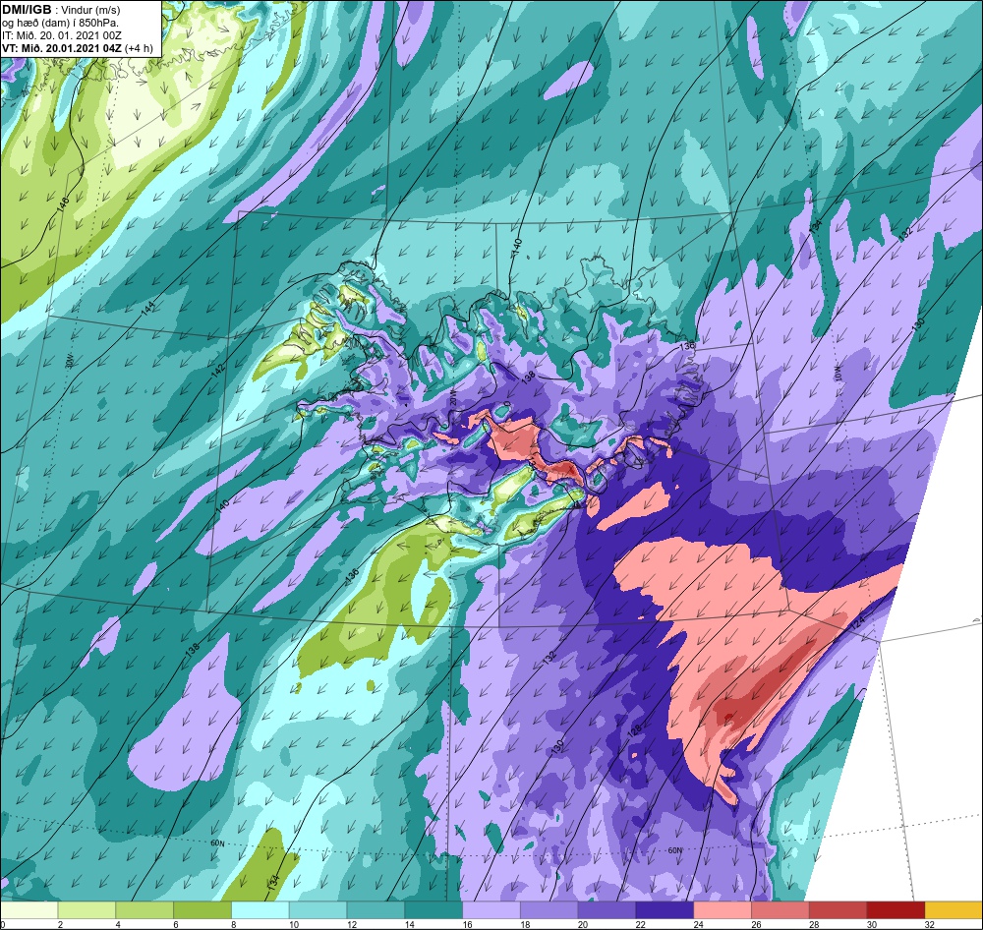The height and width of the screenshot is (930, 983).
Task: Click the pale cream 0–2 m/s legend swatch
Action: click(x=29, y=910)
